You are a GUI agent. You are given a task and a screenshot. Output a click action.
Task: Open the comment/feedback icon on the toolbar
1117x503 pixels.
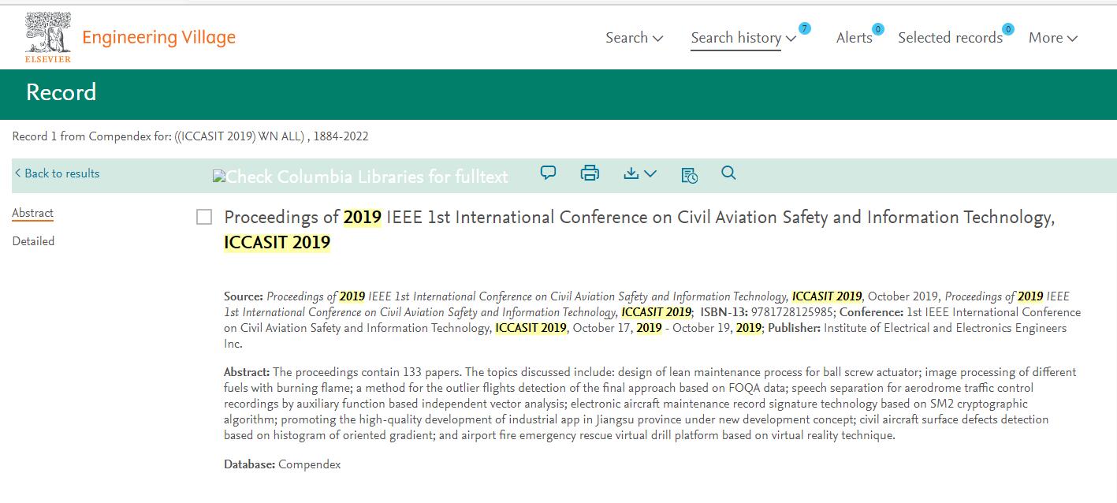(x=548, y=173)
